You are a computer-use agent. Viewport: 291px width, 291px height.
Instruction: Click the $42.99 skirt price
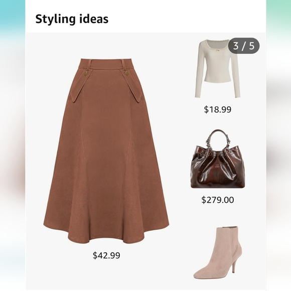pyautogui.click(x=106, y=255)
